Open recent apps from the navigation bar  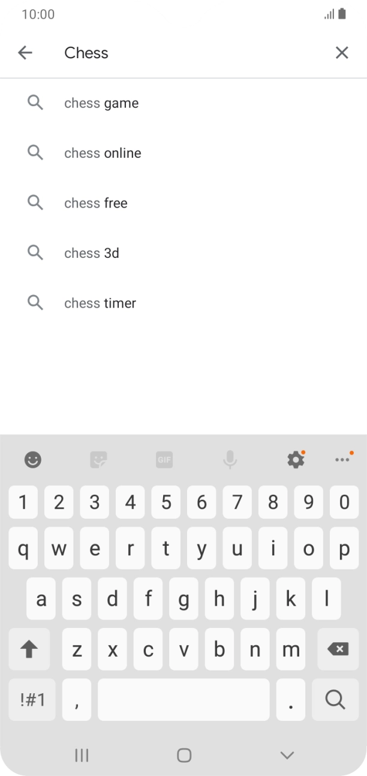[82, 755]
